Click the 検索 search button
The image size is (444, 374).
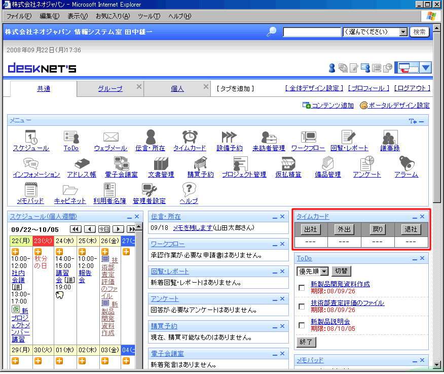[x=419, y=32]
